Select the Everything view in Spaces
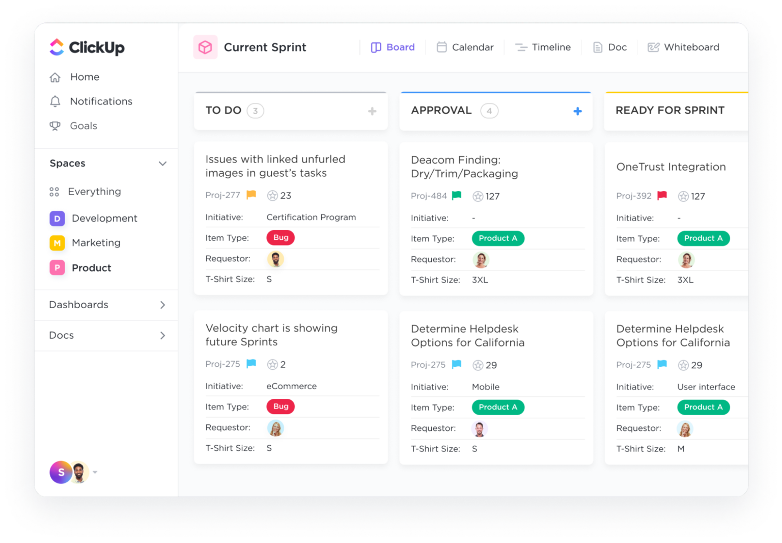This screenshot has height=543, width=782. (x=94, y=192)
